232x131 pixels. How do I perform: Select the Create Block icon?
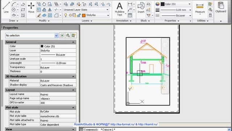[148, 4]
